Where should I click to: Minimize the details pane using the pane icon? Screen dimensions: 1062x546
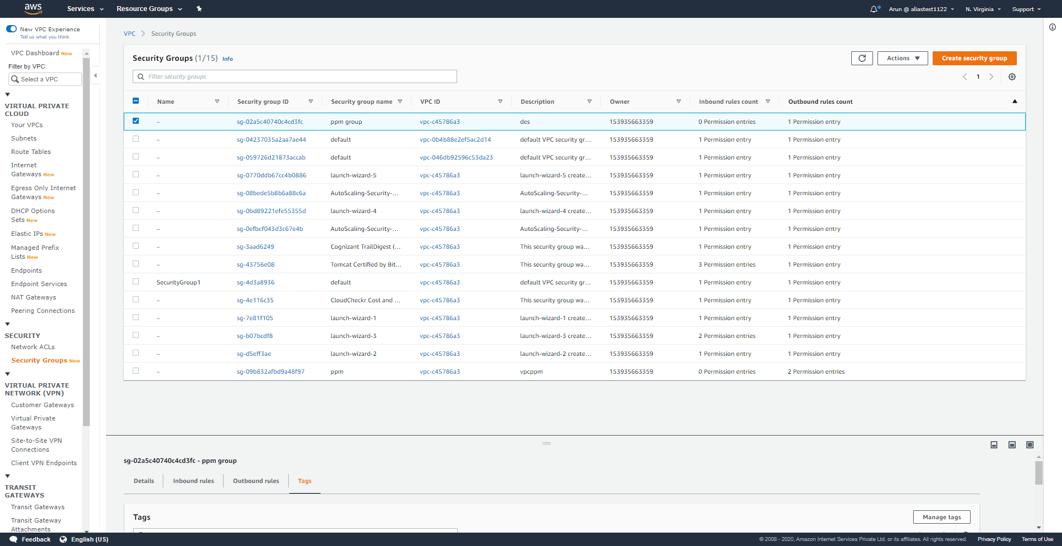[993, 444]
